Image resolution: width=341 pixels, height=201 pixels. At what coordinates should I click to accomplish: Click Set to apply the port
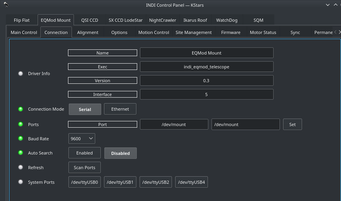pos(292,124)
